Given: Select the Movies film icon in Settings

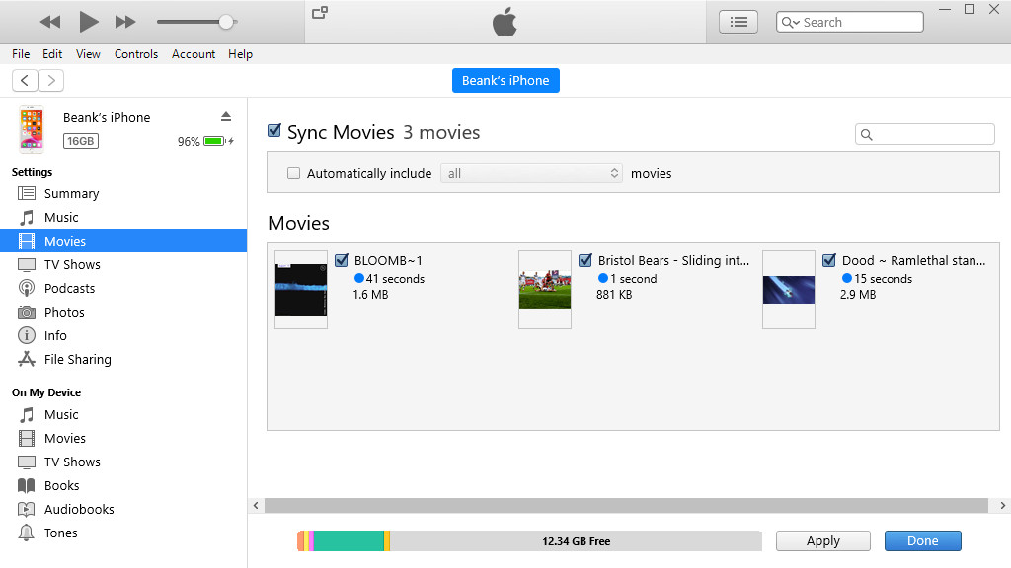Looking at the screenshot, I should 27,241.
